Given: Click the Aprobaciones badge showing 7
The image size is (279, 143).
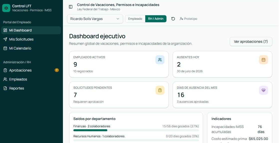Looking at the screenshot, I should pos(57,70).
